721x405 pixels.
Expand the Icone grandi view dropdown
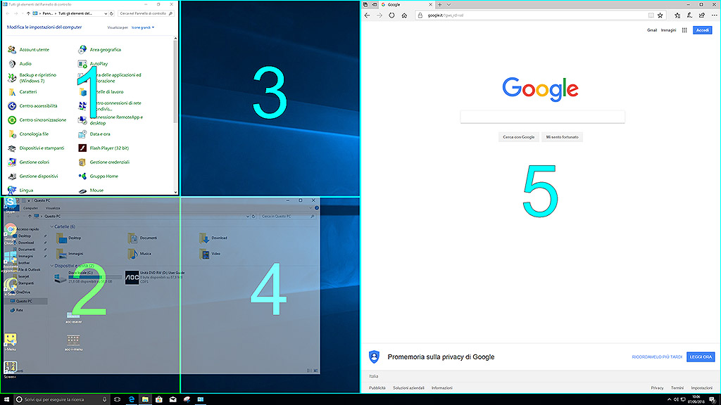pos(142,28)
